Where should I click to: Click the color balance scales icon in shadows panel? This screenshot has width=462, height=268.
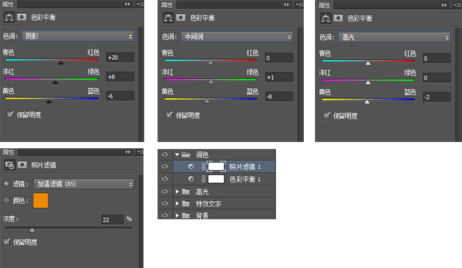(9, 17)
